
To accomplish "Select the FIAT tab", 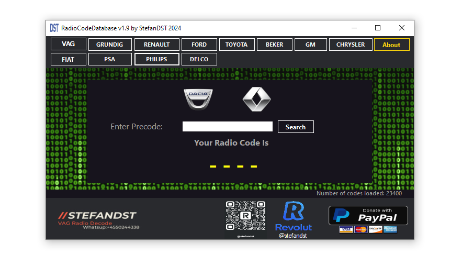I will [69, 59].
